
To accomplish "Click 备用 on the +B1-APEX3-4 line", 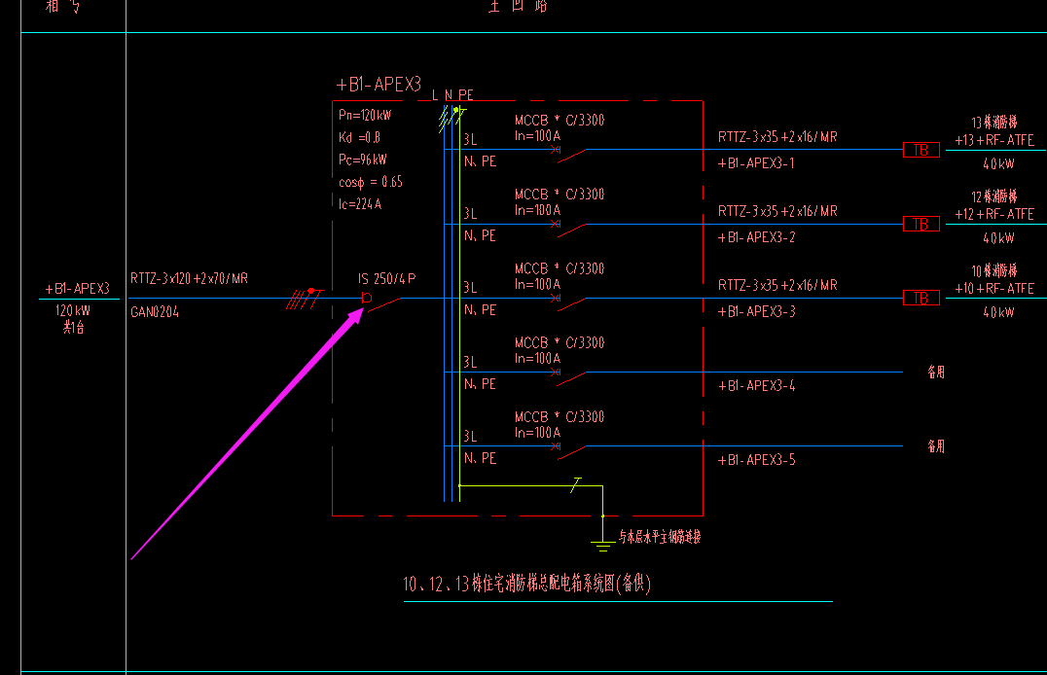I will 936,372.
